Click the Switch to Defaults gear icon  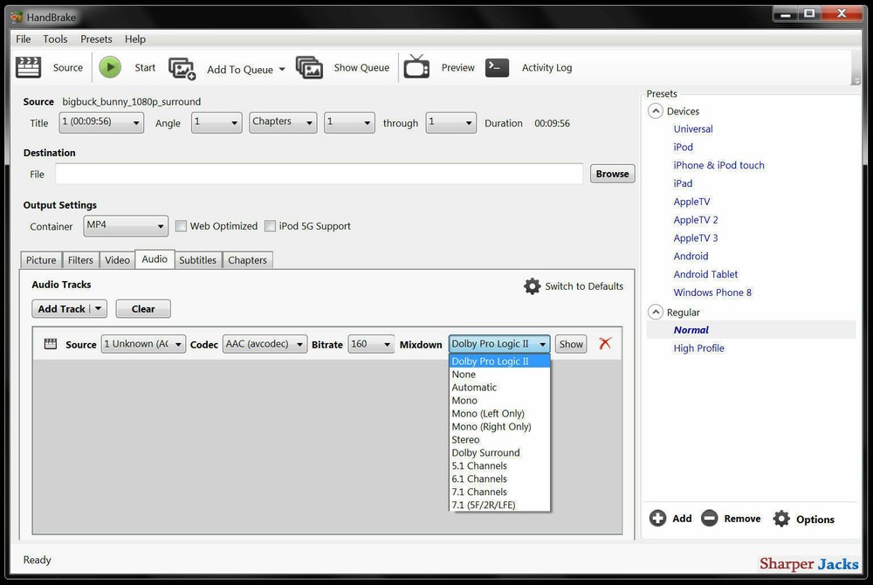533,286
